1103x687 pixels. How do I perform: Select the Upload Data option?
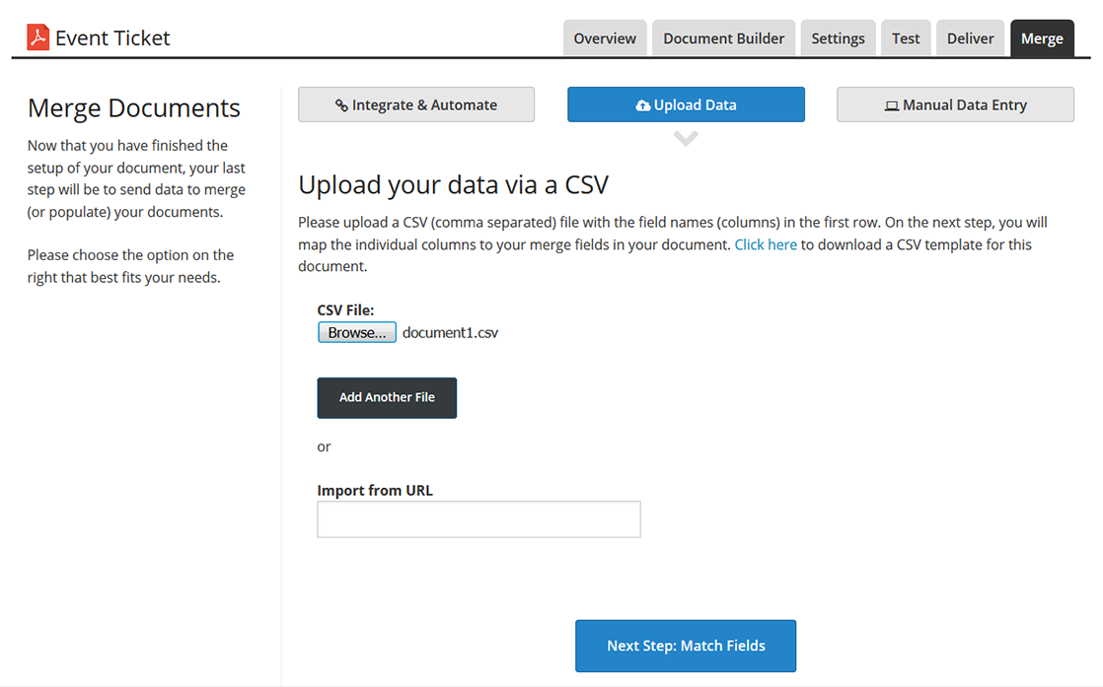[686, 104]
